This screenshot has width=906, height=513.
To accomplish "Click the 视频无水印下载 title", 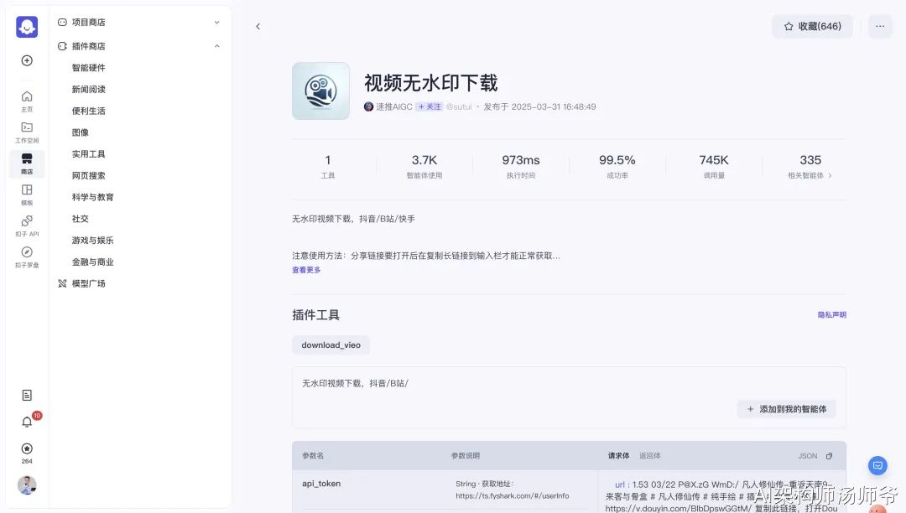I will pyautogui.click(x=431, y=83).
